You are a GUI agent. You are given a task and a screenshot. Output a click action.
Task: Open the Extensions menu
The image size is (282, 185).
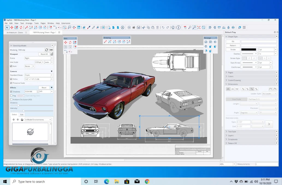pos(66,23)
